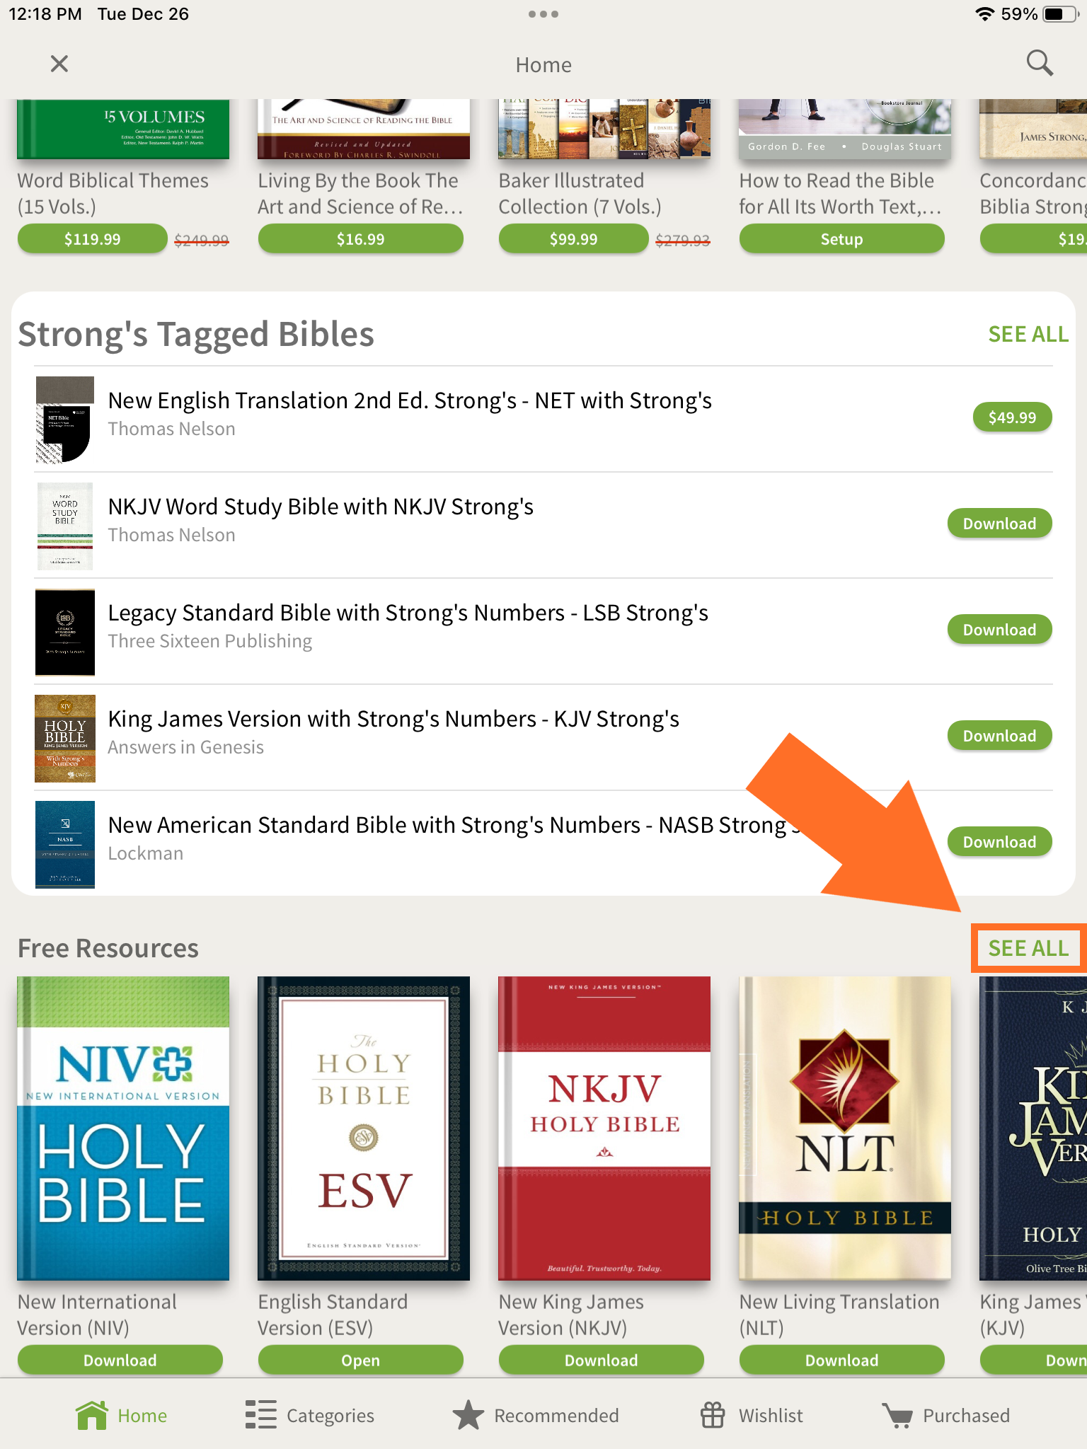Open the English Standard Version
Image resolution: width=1087 pixels, height=1449 pixels.
(361, 1360)
